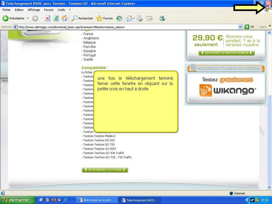This screenshot has width=272, height=204.
Task: Expand hidden system tray icons
Action: click(247, 200)
